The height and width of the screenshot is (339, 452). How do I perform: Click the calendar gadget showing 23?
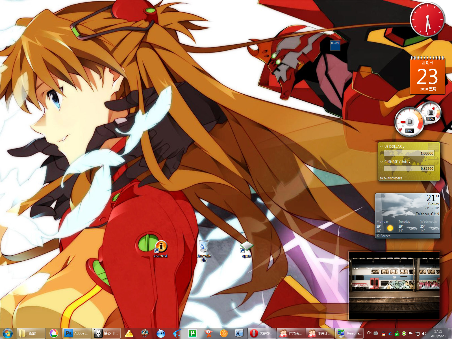click(427, 75)
